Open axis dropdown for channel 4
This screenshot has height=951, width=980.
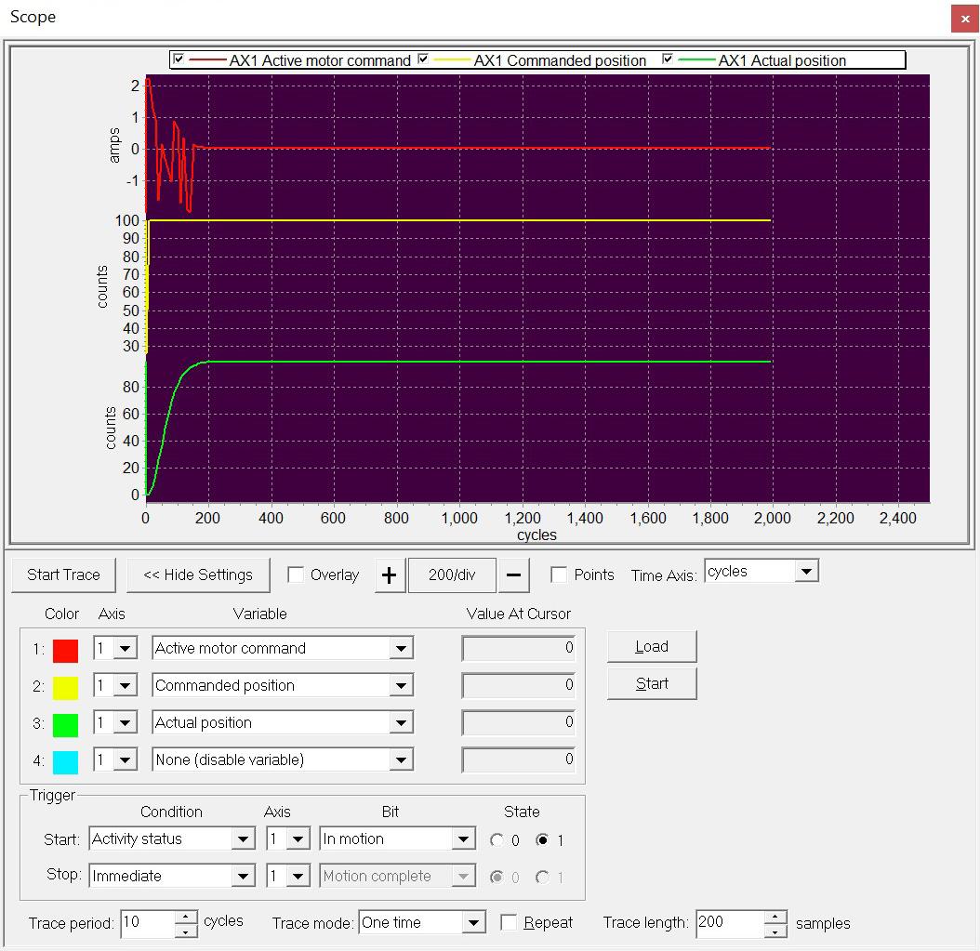click(x=125, y=760)
